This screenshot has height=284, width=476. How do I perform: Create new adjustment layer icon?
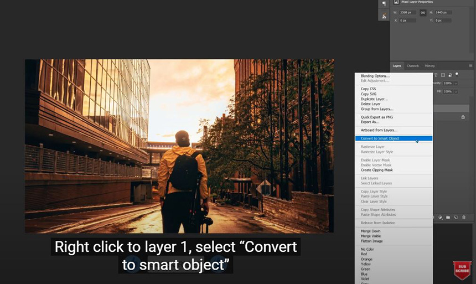[440, 217]
